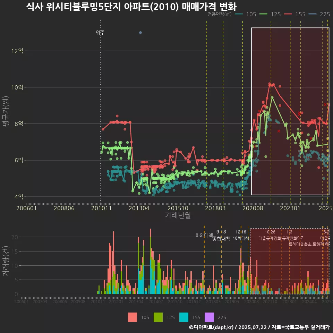
Task: Click '200601' on the price chart x-axis
Action: coord(27,208)
